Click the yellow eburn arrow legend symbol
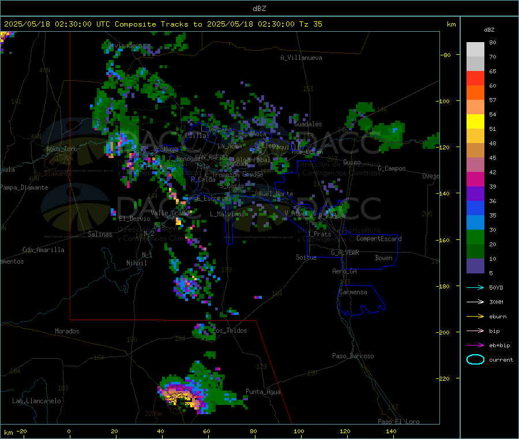The height and width of the screenshot is (439, 519). click(x=475, y=317)
